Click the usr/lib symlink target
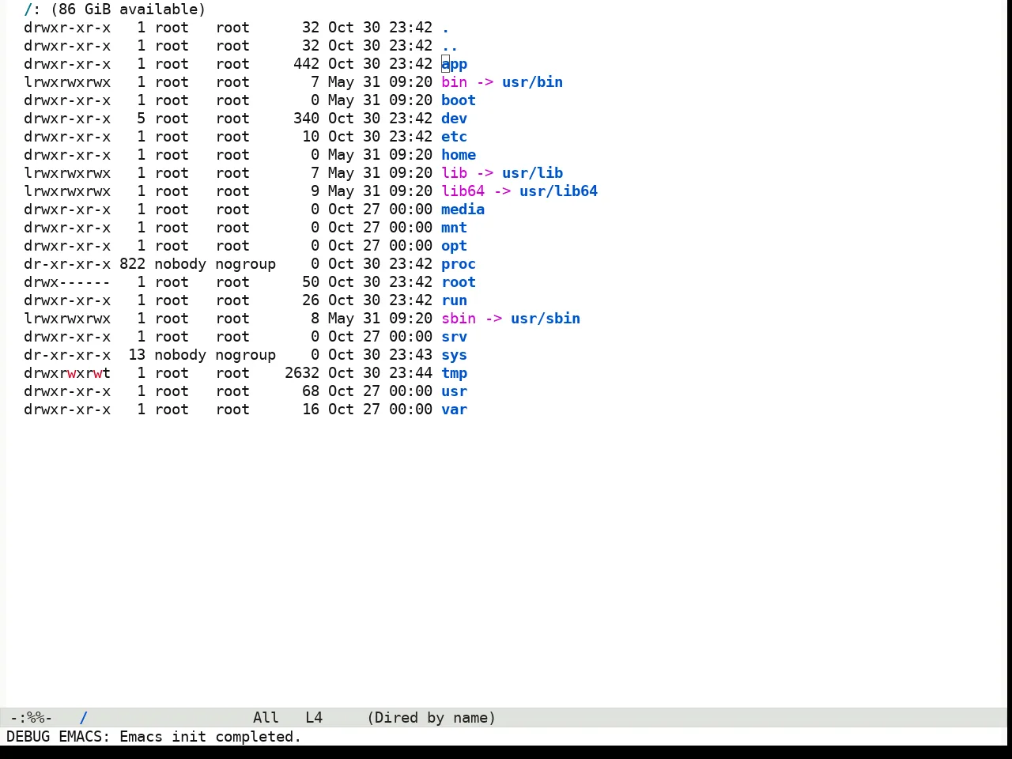 click(x=533, y=173)
